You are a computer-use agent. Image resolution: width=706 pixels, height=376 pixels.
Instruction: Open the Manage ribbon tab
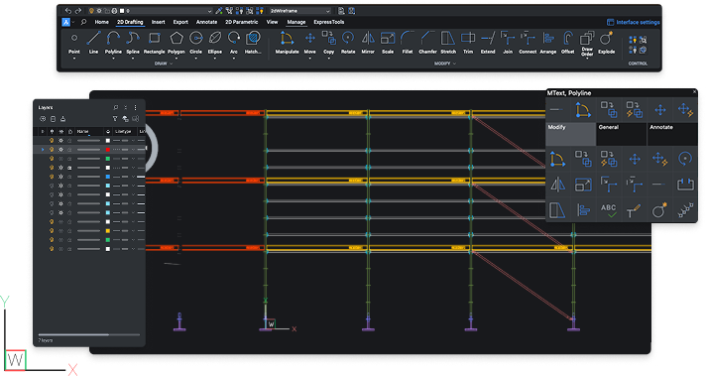click(x=296, y=22)
